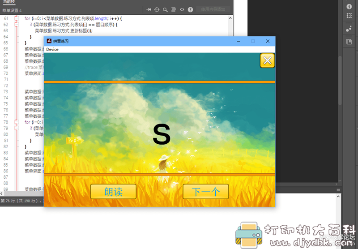This screenshot has width=358, height=249.
Task: Click line number 86 in gutter
Action: (6, 171)
